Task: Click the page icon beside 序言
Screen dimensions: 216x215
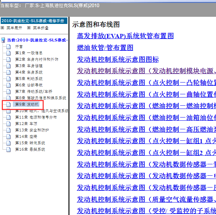Action: pos(8,46)
